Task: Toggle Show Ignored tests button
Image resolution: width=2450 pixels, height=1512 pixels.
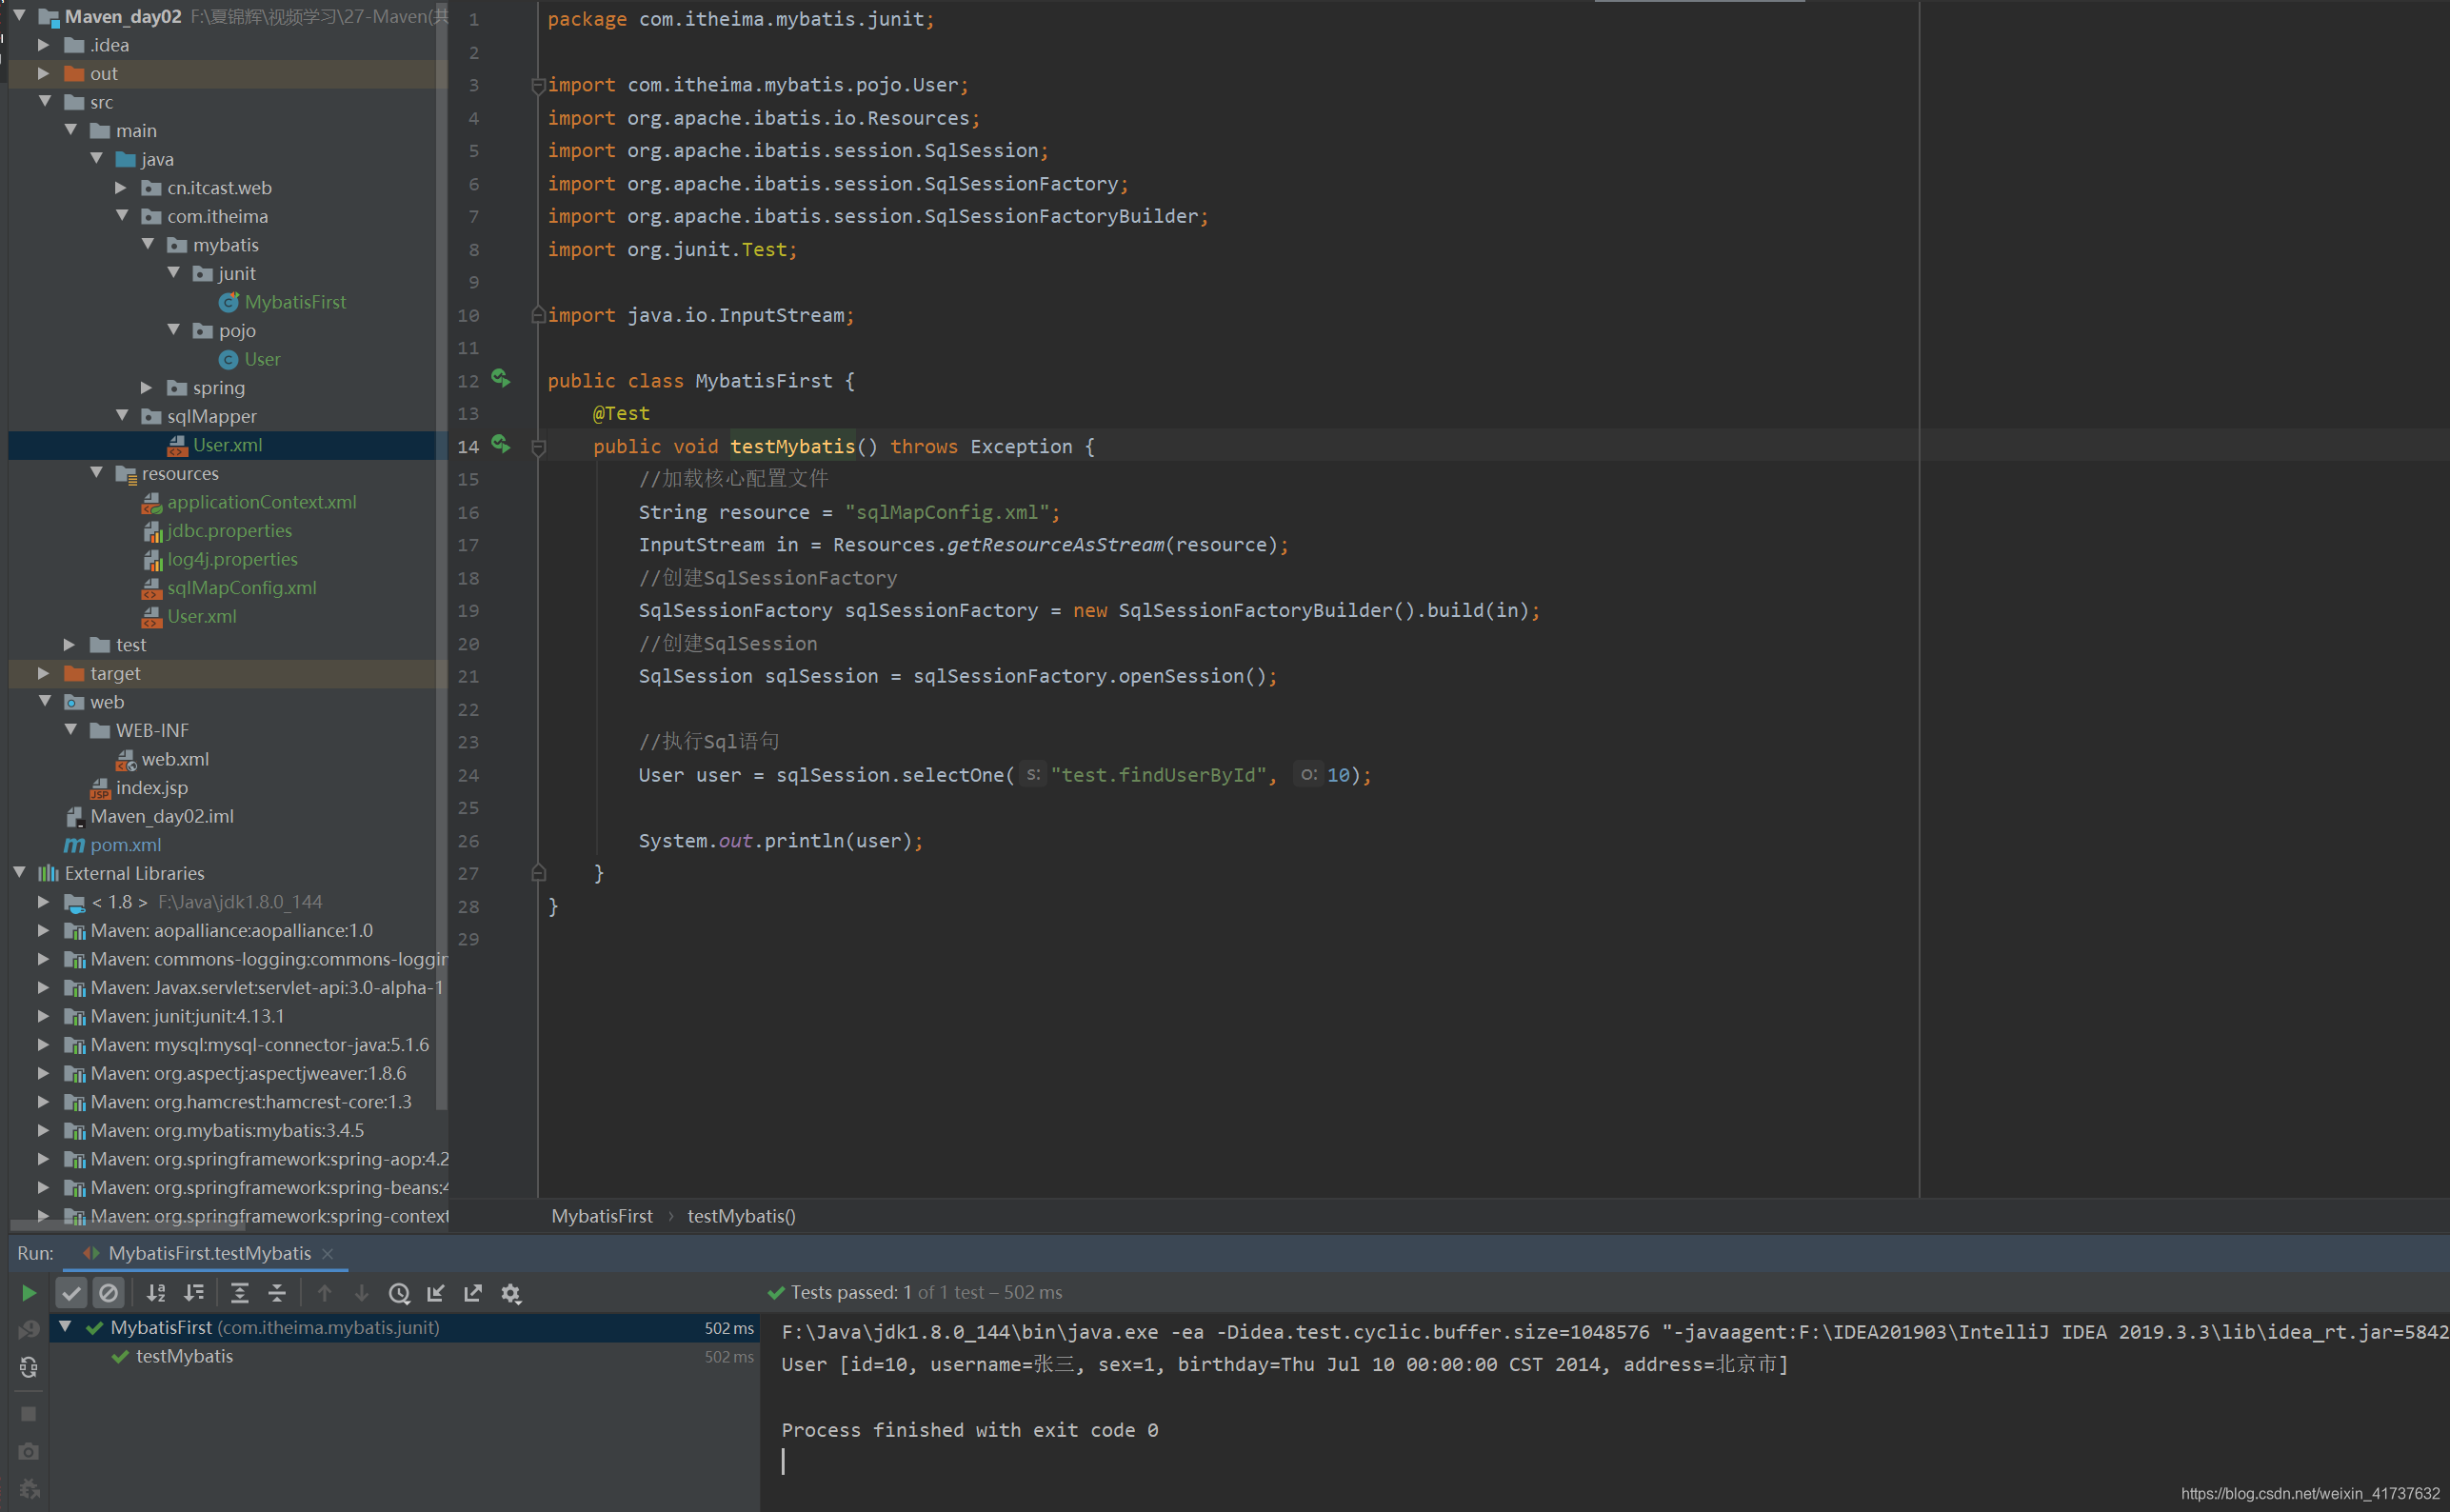Action: click(108, 1293)
